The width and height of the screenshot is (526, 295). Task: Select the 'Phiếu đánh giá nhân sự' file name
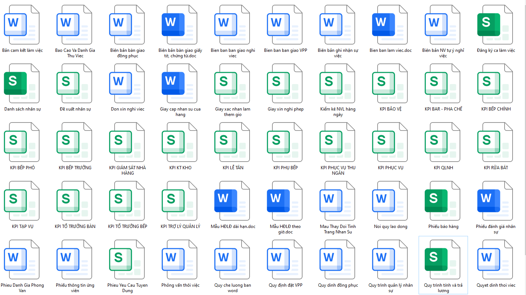pyautogui.click(x=496, y=229)
